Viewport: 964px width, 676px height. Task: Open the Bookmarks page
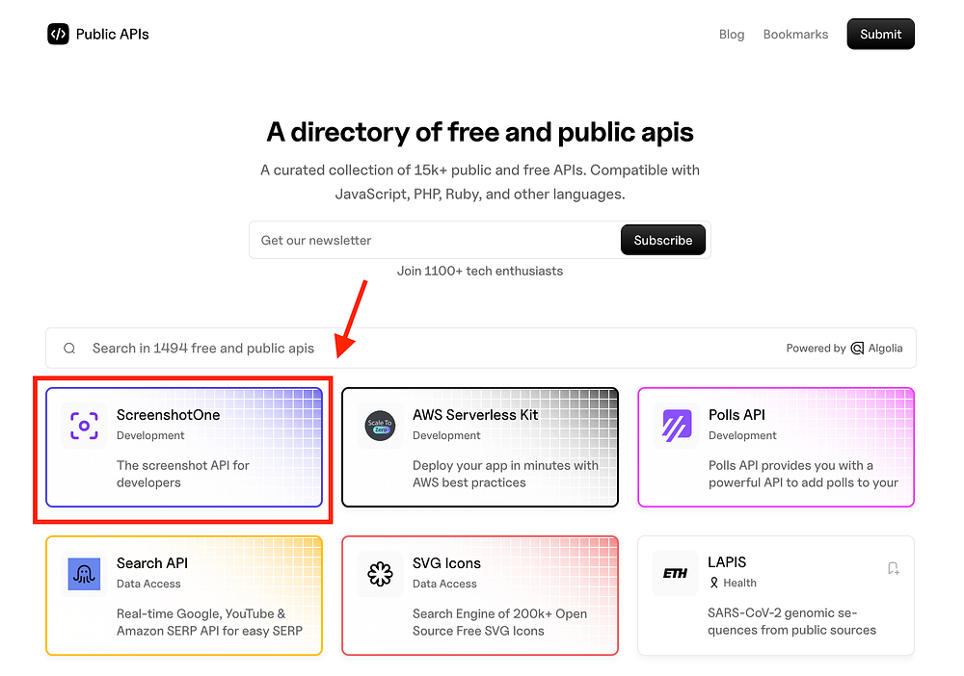click(x=795, y=35)
